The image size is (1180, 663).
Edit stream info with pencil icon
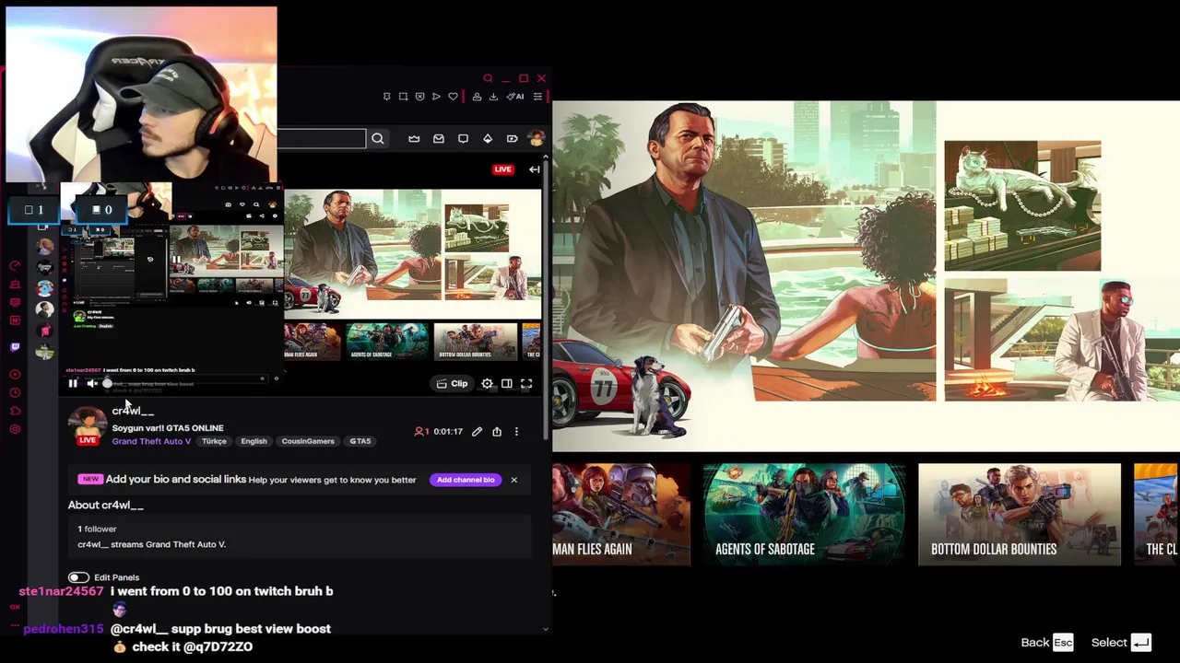coord(477,431)
